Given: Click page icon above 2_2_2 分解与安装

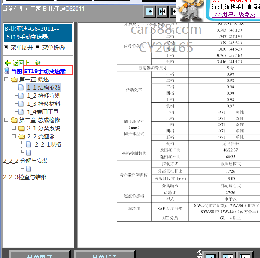Looking at the screenshot, I should [x=29, y=153].
